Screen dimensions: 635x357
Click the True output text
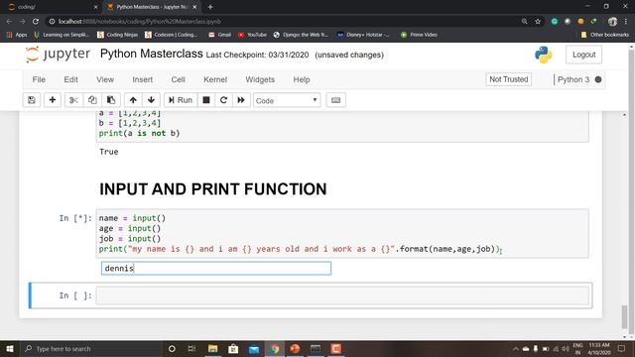click(x=109, y=152)
